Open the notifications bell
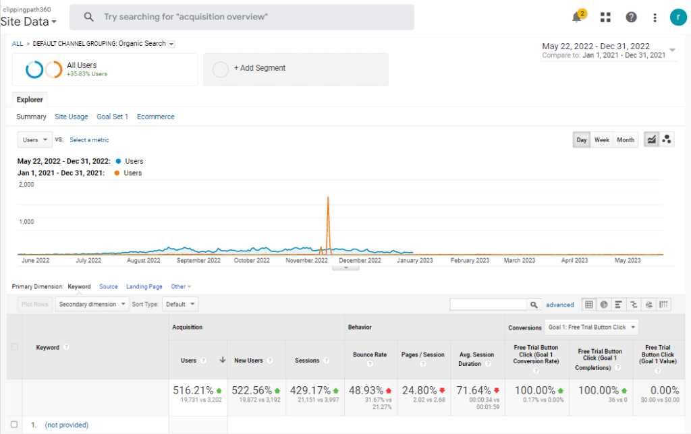This screenshot has height=434, width=691. [x=577, y=18]
